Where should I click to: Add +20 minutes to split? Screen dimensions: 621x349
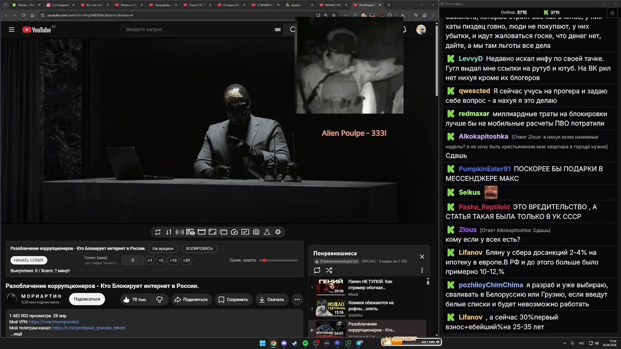pyautogui.click(x=186, y=260)
